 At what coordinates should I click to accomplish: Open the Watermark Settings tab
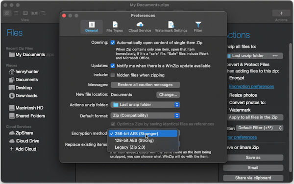[x=171, y=27]
